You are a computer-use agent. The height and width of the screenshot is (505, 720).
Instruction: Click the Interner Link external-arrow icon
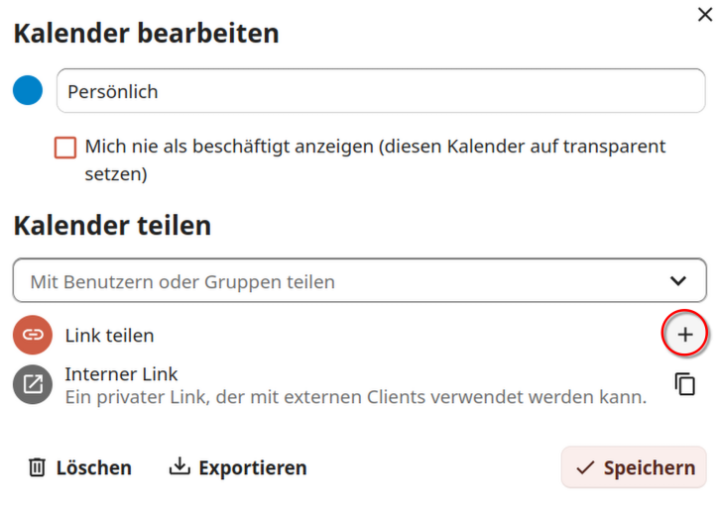pos(33,385)
